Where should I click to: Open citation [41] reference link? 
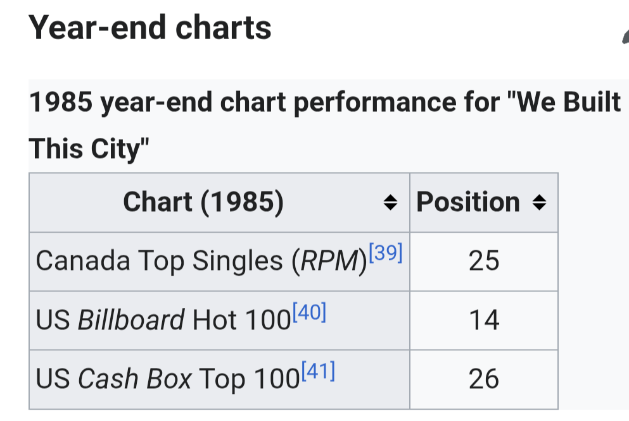(x=318, y=370)
